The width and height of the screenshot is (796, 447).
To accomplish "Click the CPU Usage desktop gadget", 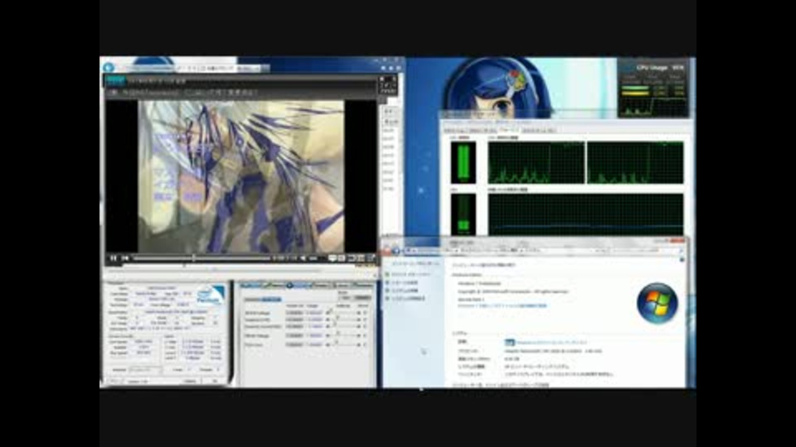I will click(x=654, y=88).
